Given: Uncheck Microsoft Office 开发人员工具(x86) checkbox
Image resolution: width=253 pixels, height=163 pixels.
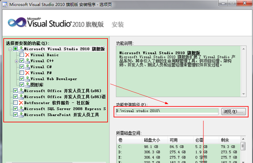Looking at the screenshot, I should click(16, 91).
